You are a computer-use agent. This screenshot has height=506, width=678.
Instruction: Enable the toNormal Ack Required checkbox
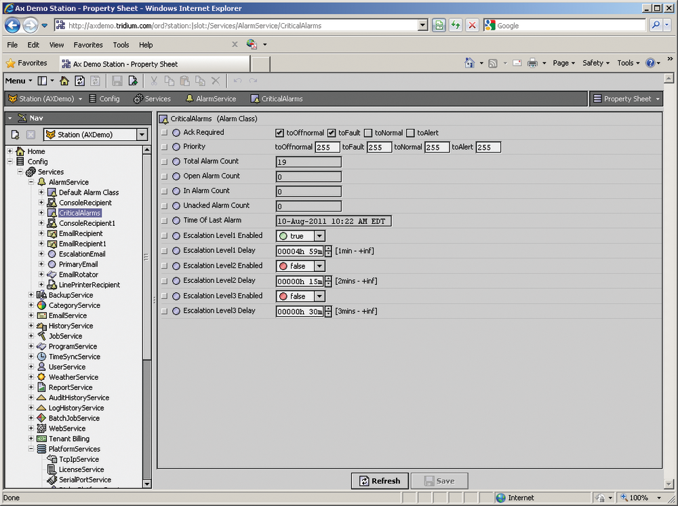368,133
